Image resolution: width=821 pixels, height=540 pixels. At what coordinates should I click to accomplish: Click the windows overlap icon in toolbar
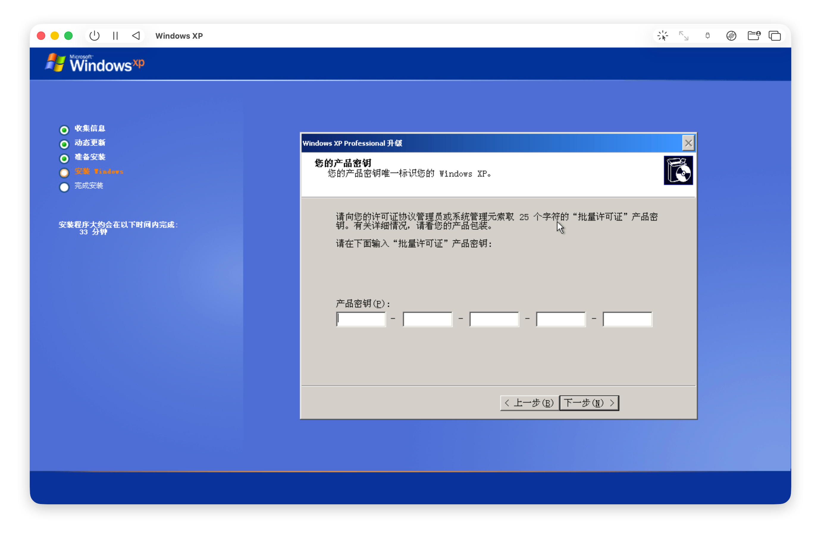[774, 36]
